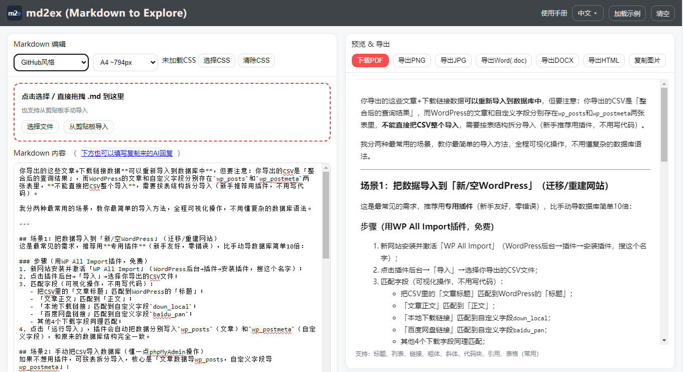Open the 中文 language selector
The image size is (683, 372).
[x=587, y=14]
